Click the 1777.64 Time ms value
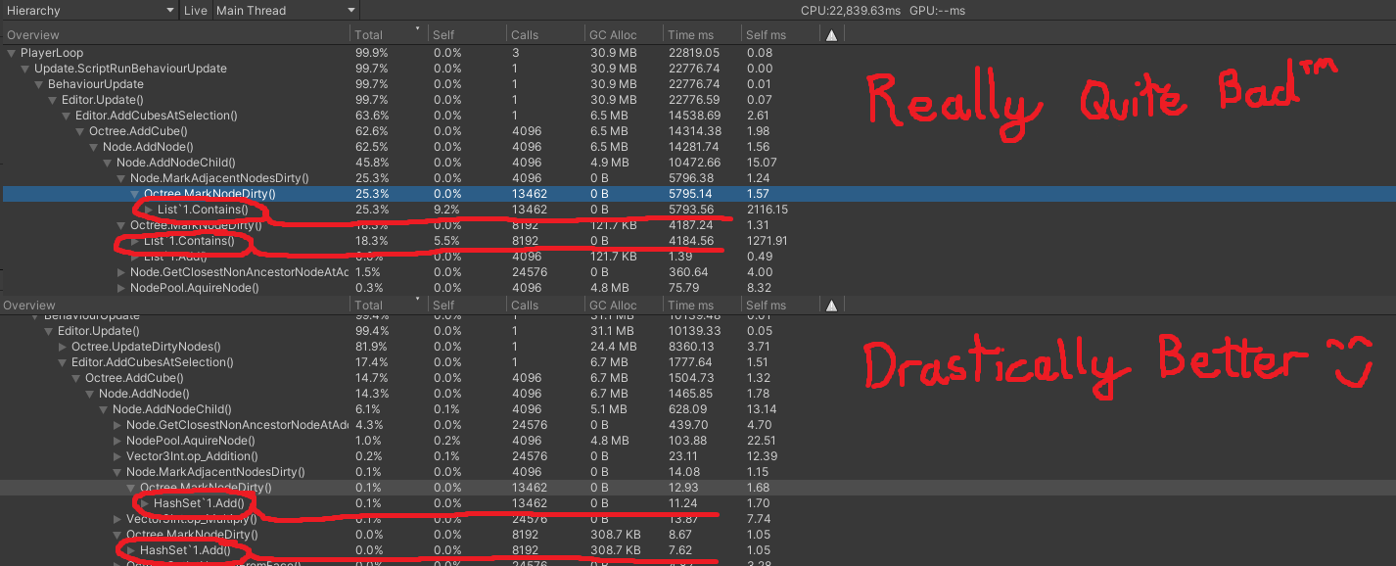This screenshot has height=566, width=1396. 691,362
